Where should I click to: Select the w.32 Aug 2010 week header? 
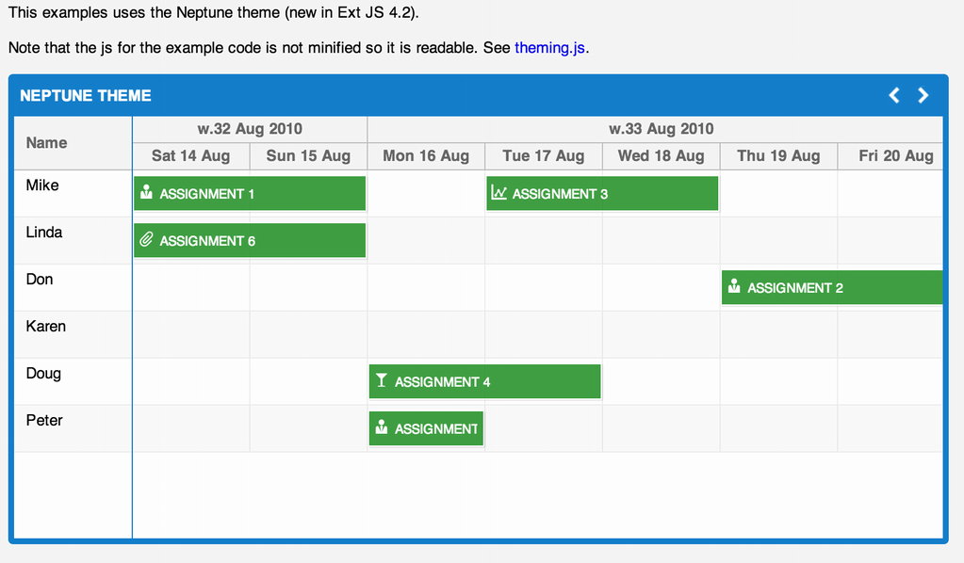click(x=250, y=129)
